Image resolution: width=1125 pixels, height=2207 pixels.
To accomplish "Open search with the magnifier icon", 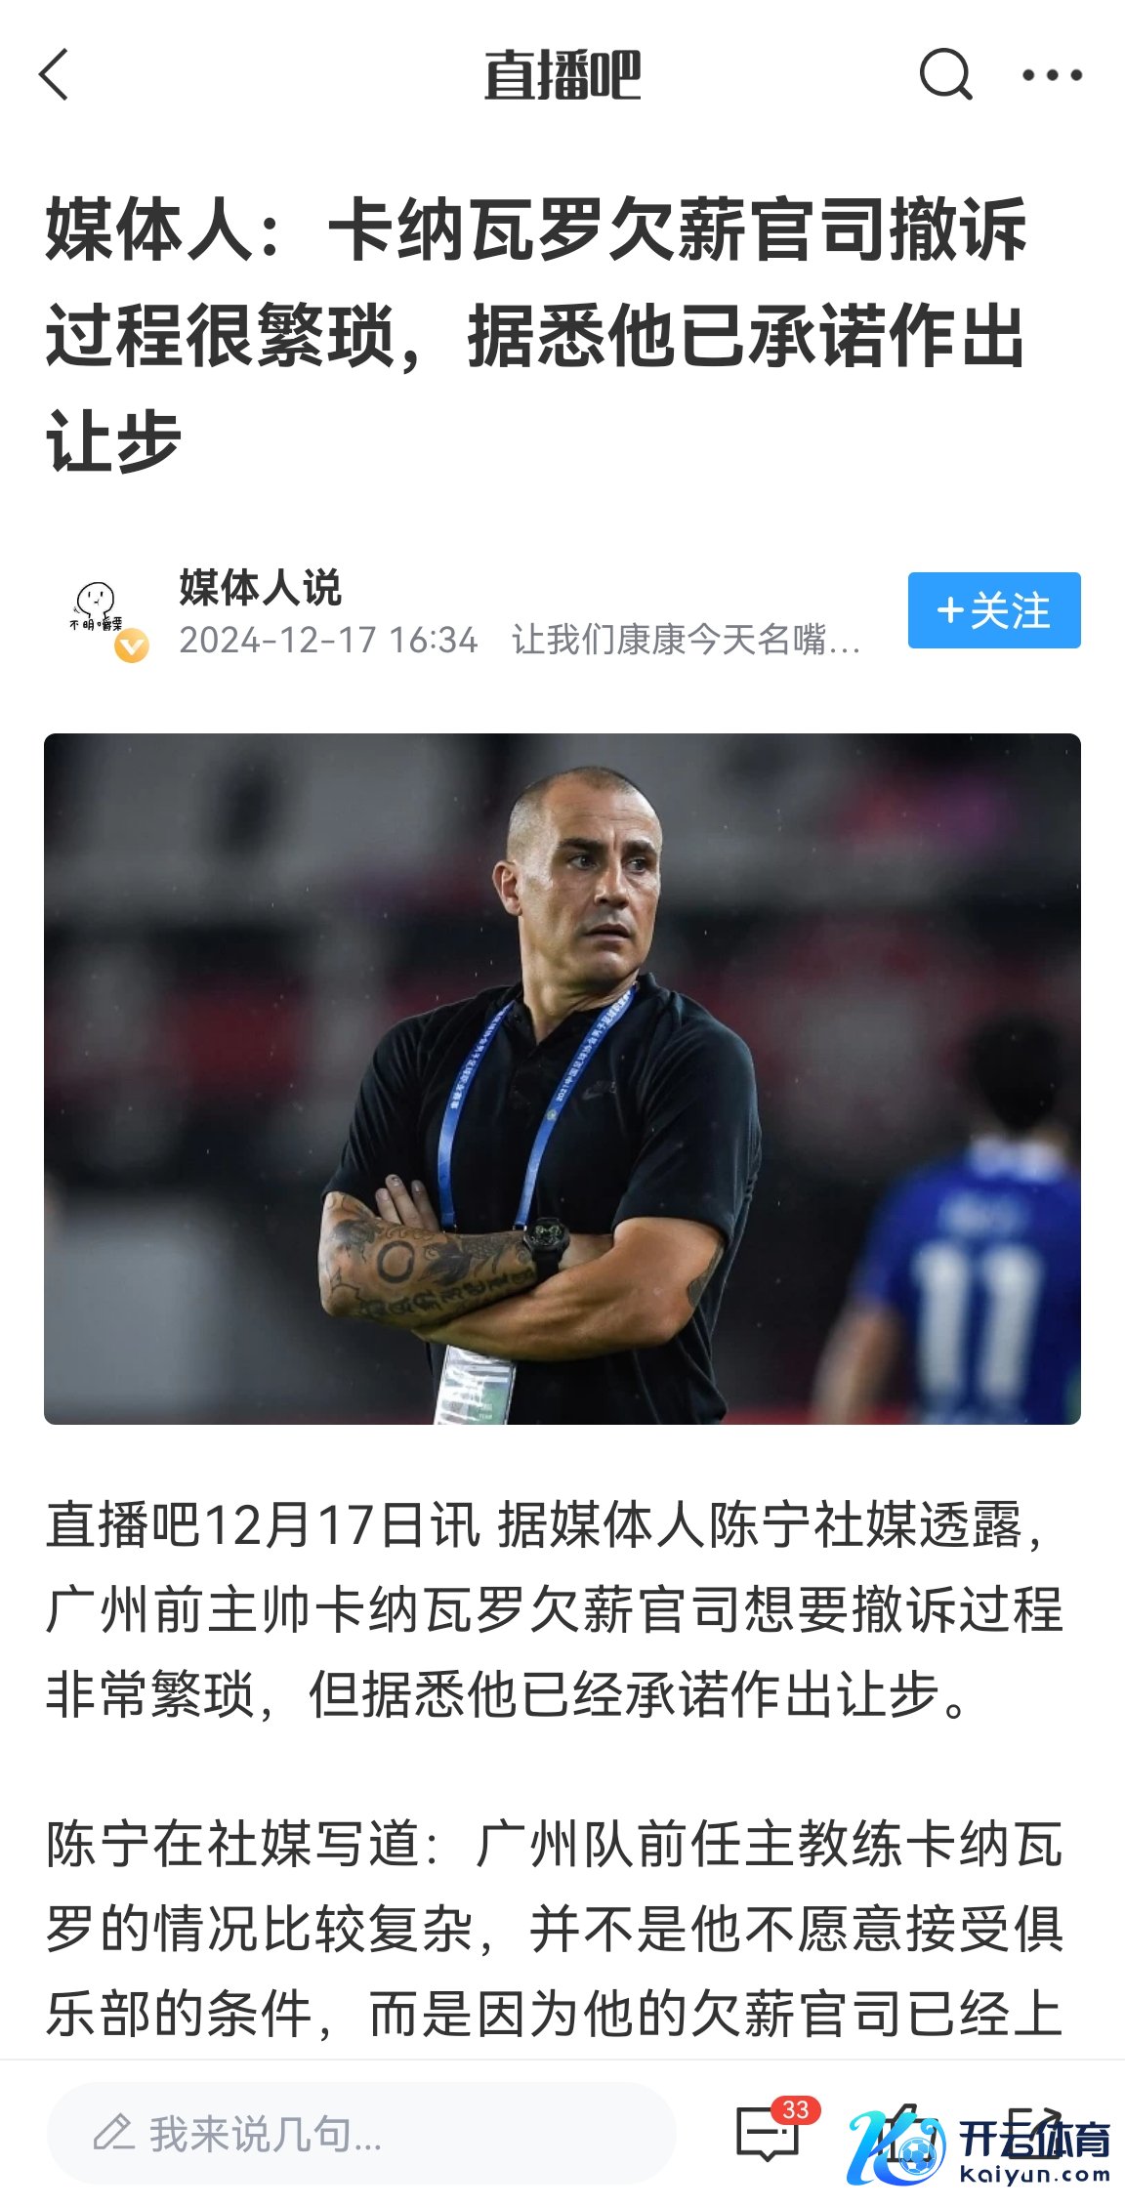I will pyautogui.click(x=945, y=74).
